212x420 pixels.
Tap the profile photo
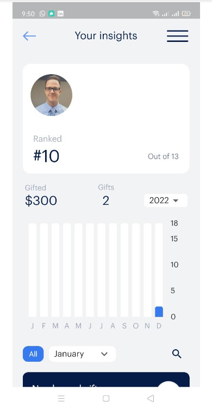(x=51, y=95)
